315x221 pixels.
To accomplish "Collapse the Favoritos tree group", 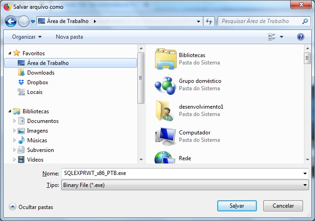I will click(10, 53).
